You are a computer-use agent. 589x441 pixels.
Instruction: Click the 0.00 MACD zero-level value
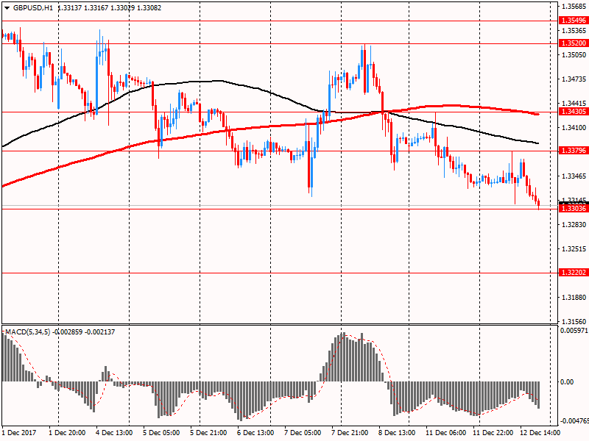(x=567, y=381)
